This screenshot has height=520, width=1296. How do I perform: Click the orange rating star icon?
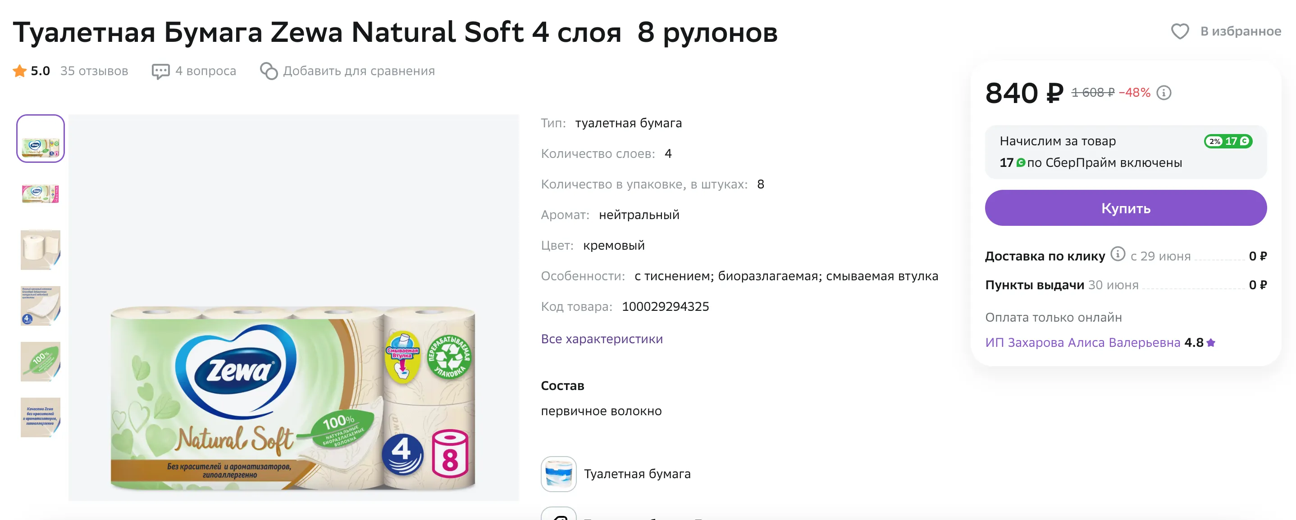pos(20,71)
